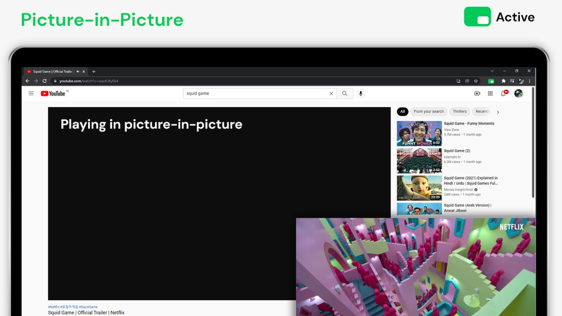Show more filter chips with right arrow
Viewport: 562px width, 316px height.
click(498, 112)
